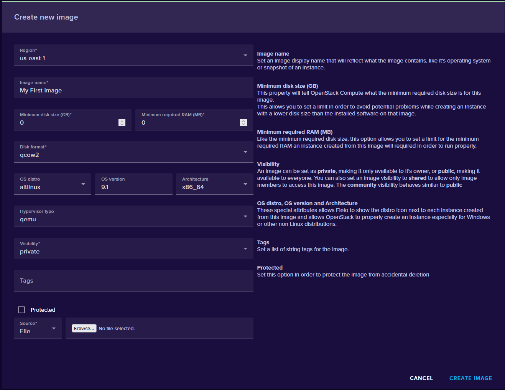Open the OS distro dropdown
Screen dimensions: 505x390
[x=52, y=184]
